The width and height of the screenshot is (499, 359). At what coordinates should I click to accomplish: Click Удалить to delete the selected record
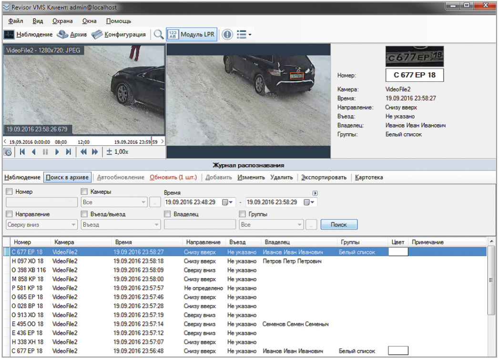282,178
